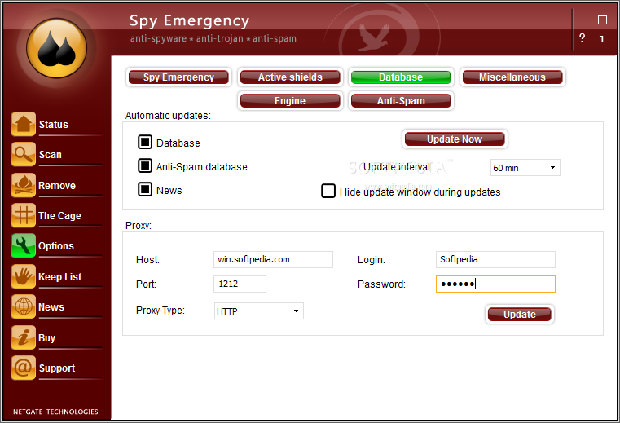Click the Update Now button

coord(455,139)
